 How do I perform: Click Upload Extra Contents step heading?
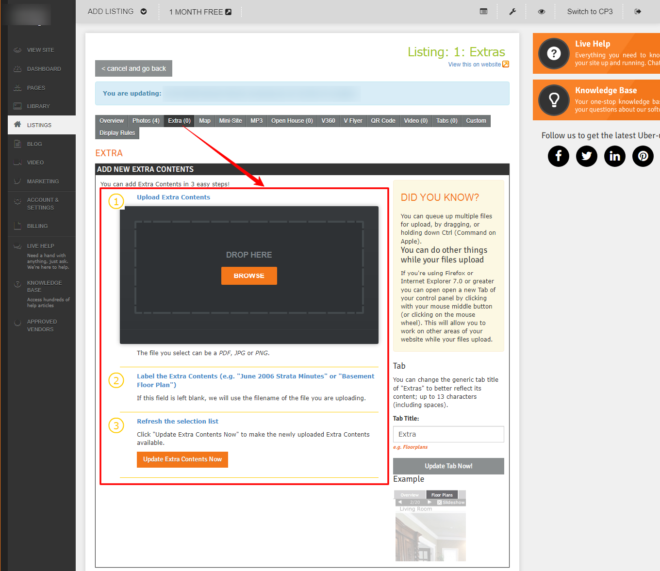click(x=173, y=197)
